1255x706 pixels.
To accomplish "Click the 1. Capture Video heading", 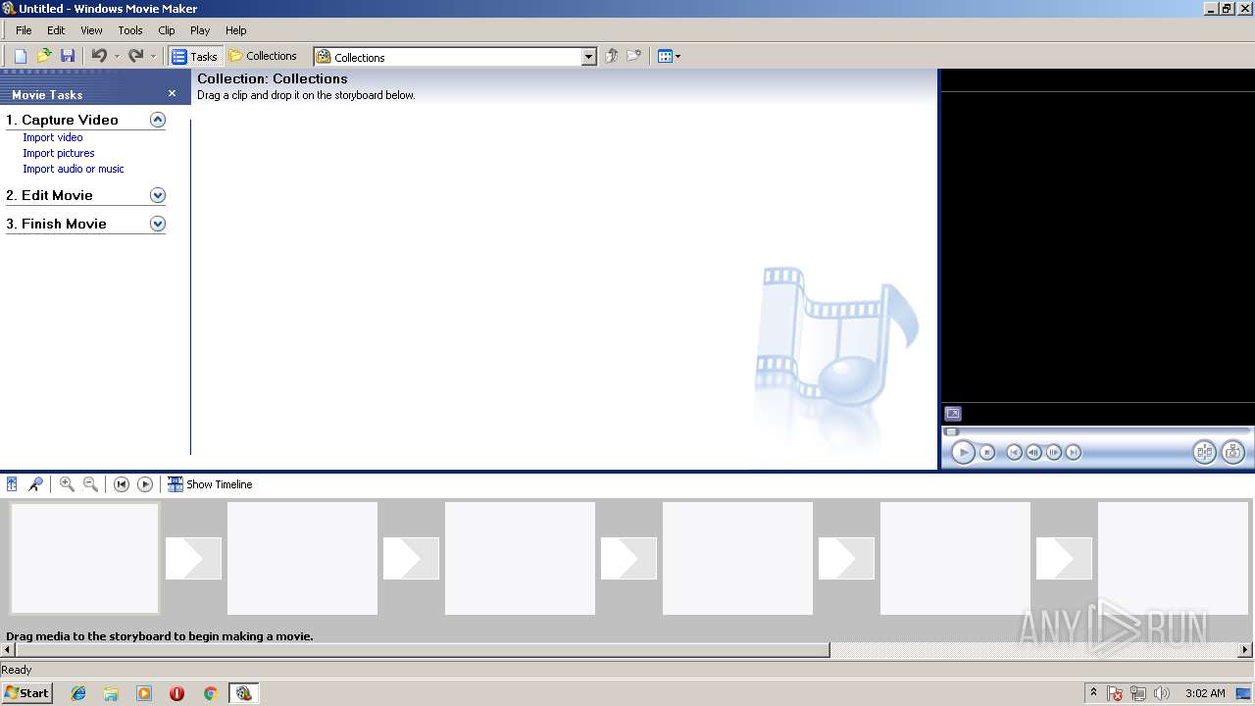I will [62, 120].
